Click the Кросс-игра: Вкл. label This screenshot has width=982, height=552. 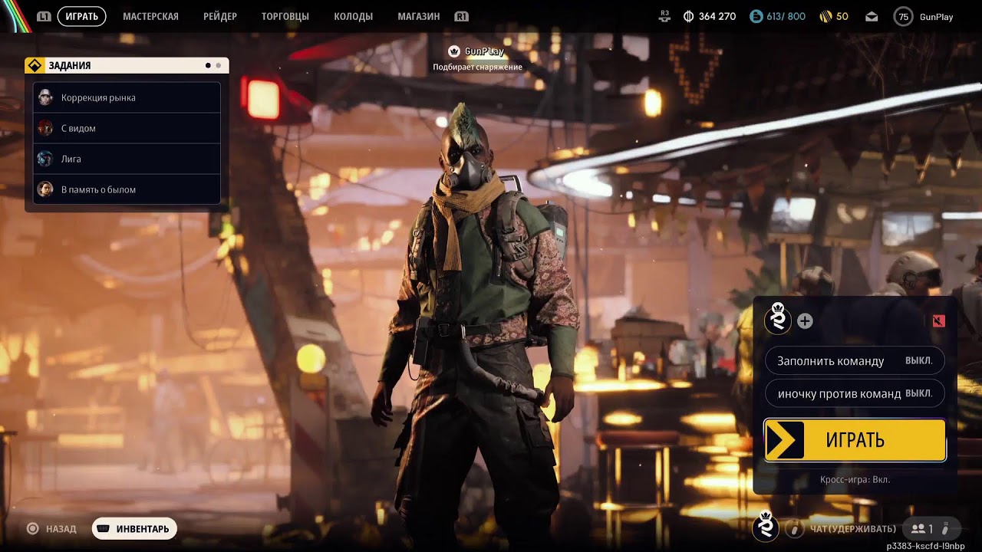click(855, 479)
